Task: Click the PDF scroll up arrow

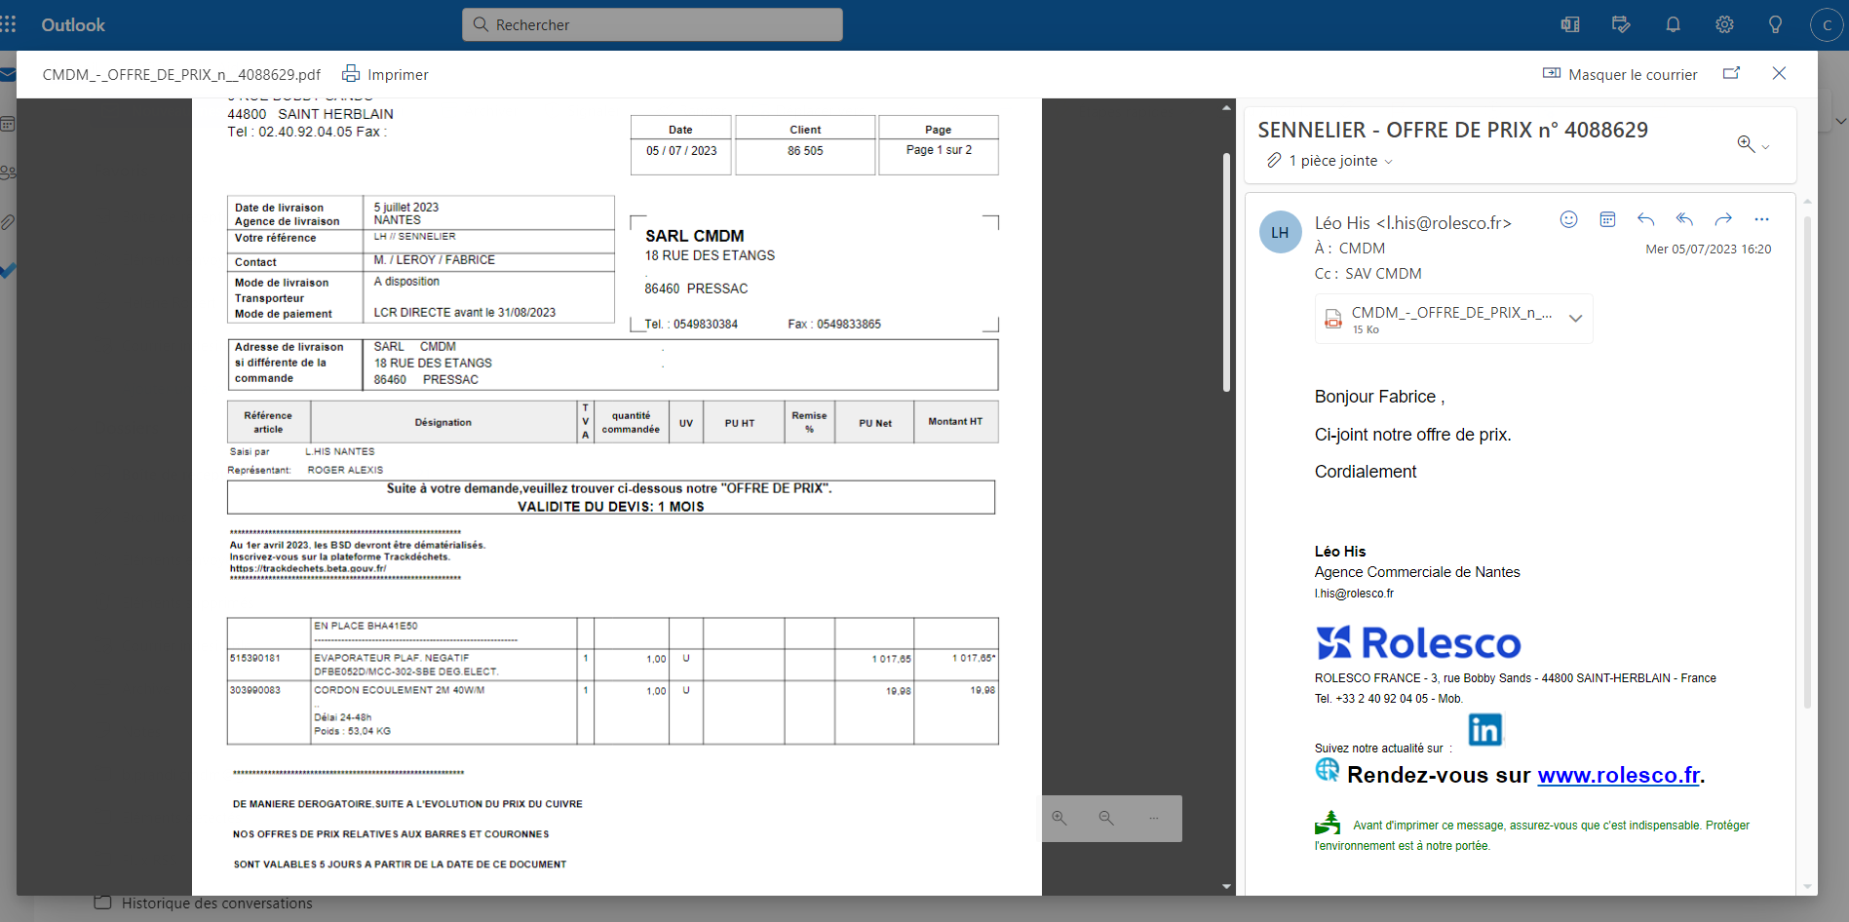Action: (x=1226, y=108)
